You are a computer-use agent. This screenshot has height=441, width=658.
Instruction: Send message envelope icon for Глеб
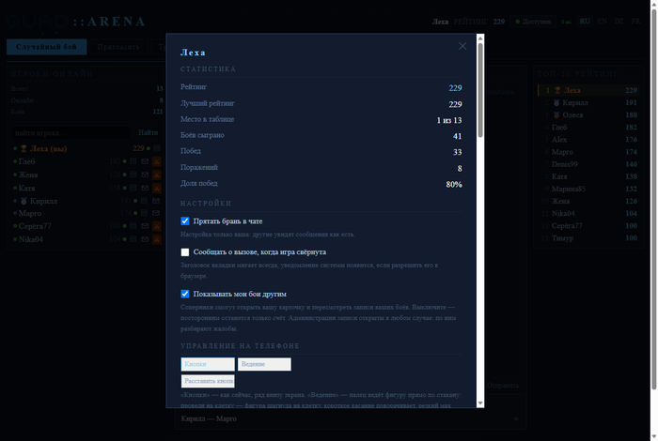click(145, 161)
